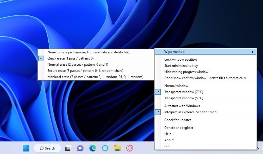The height and width of the screenshot is (154, 263).
Task: Choose Maniacal erase (7 passes) option
Action: click(95, 77)
